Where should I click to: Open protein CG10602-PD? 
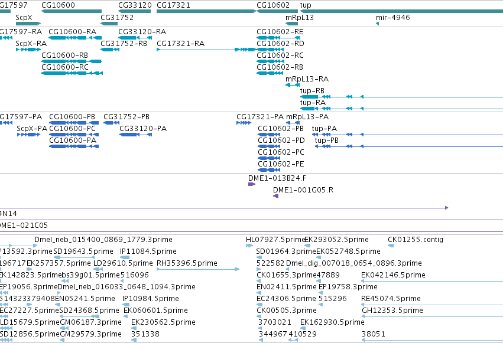[281, 141]
